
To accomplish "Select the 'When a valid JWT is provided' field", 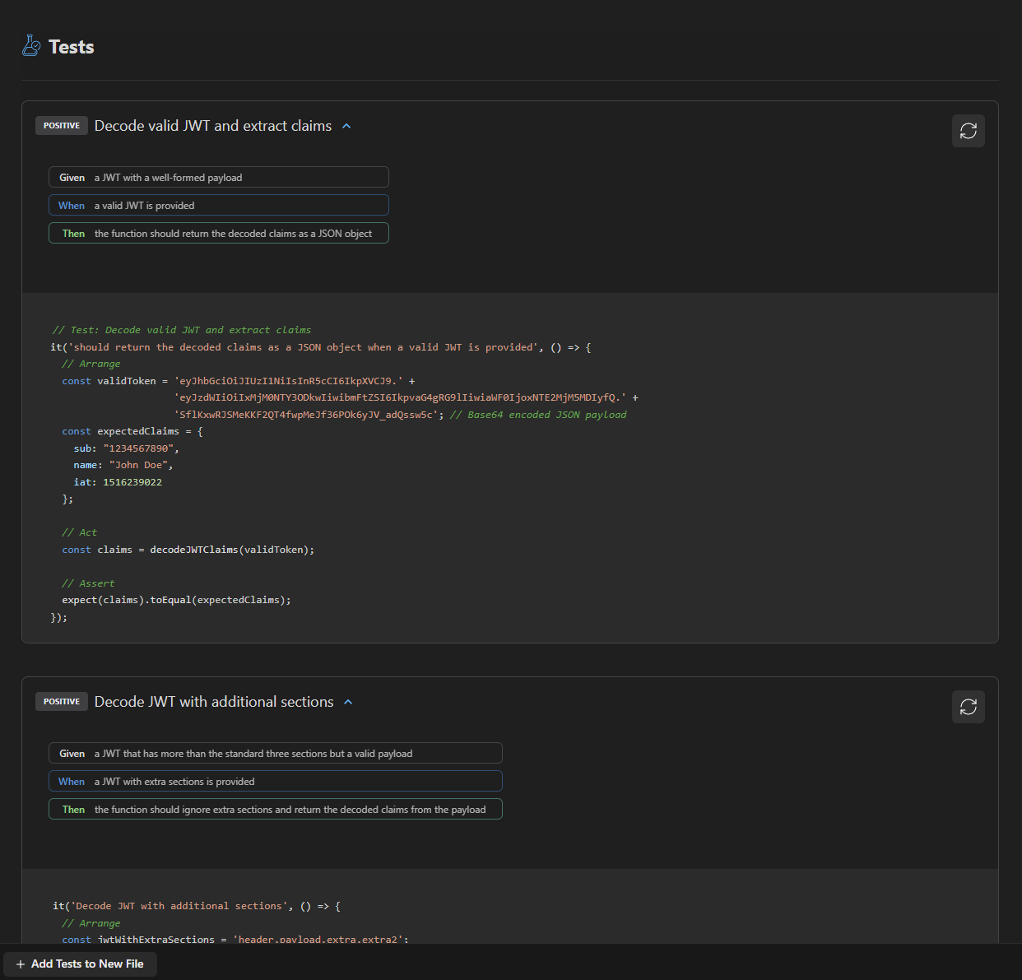I will (218, 206).
